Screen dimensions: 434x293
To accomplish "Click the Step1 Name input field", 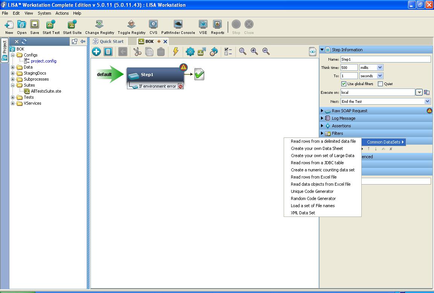I will [385, 59].
